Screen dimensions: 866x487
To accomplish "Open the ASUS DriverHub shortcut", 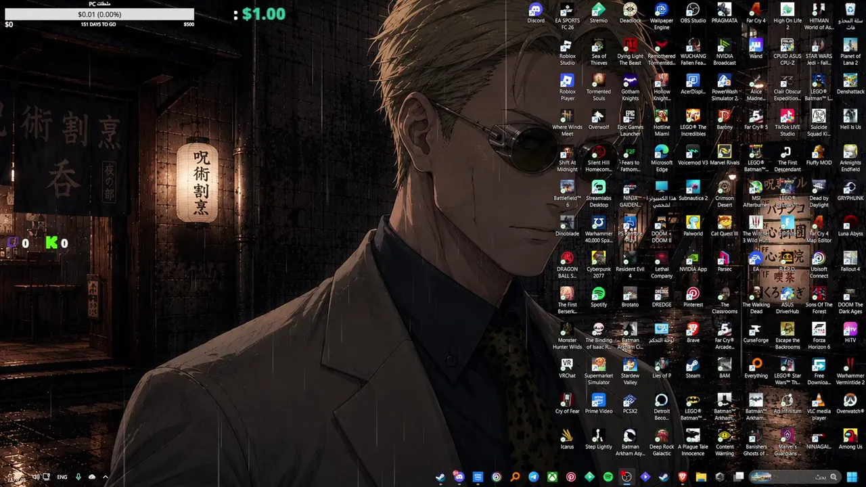I will (788, 300).
